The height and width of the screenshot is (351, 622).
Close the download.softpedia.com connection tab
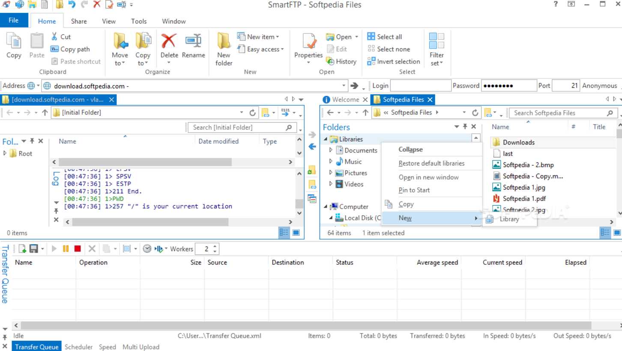(x=111, y=99)
